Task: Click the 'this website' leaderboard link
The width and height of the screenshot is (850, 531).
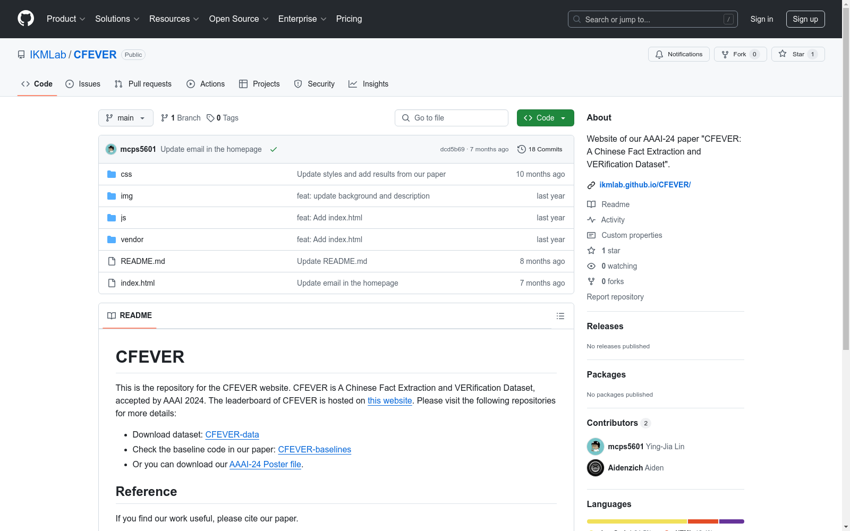Action: (x=390, y=400)
